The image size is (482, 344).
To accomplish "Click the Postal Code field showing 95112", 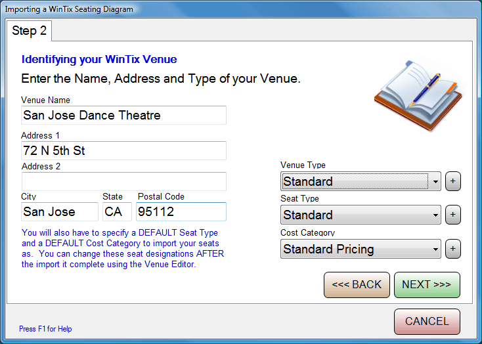I will tap(181, 211).
